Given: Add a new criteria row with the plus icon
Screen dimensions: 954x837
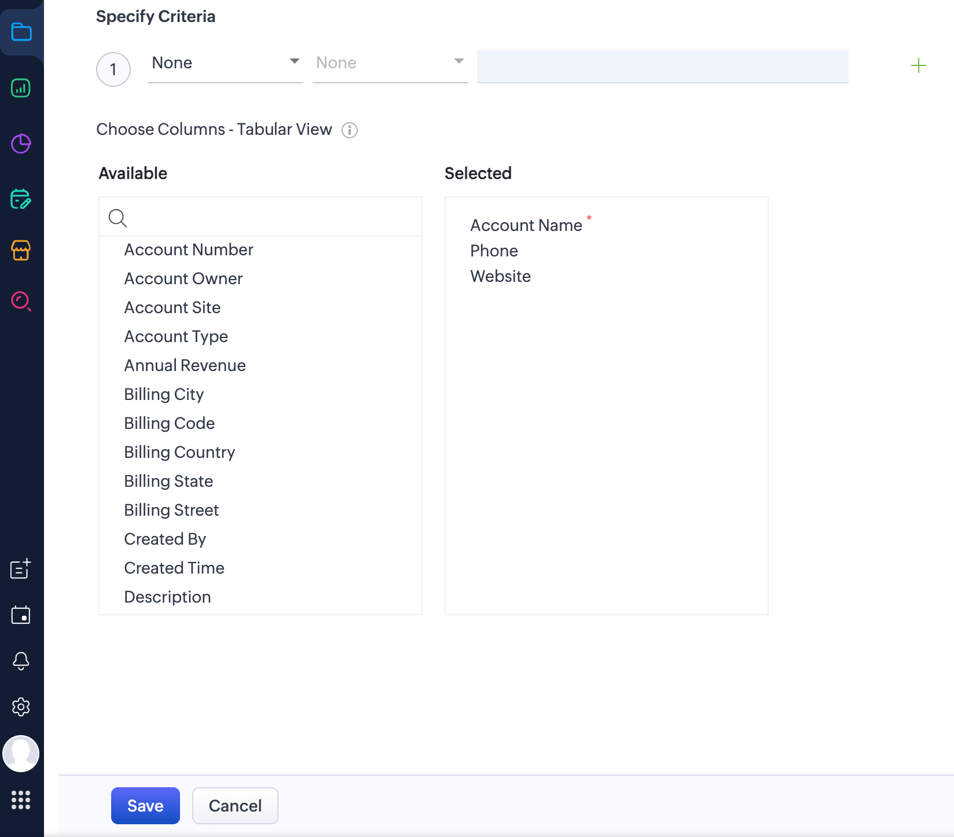Looking at the screenshot, I should (918, 65).
